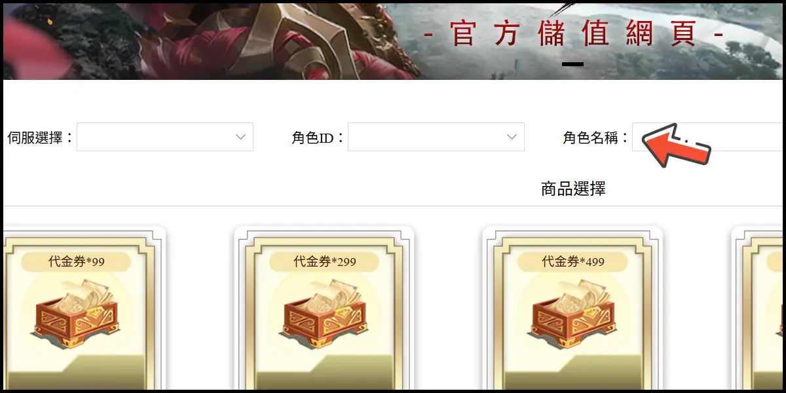Select the 代金券*499 product card

572,308
